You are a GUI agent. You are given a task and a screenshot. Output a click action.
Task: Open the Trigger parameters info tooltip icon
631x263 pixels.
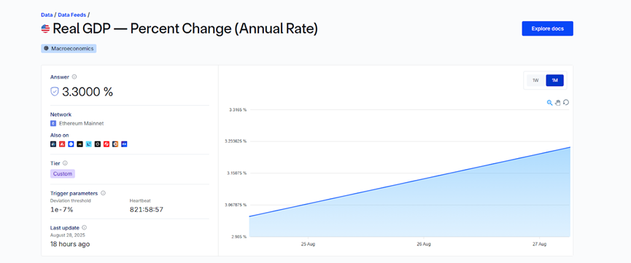click(x=103, y=193)
